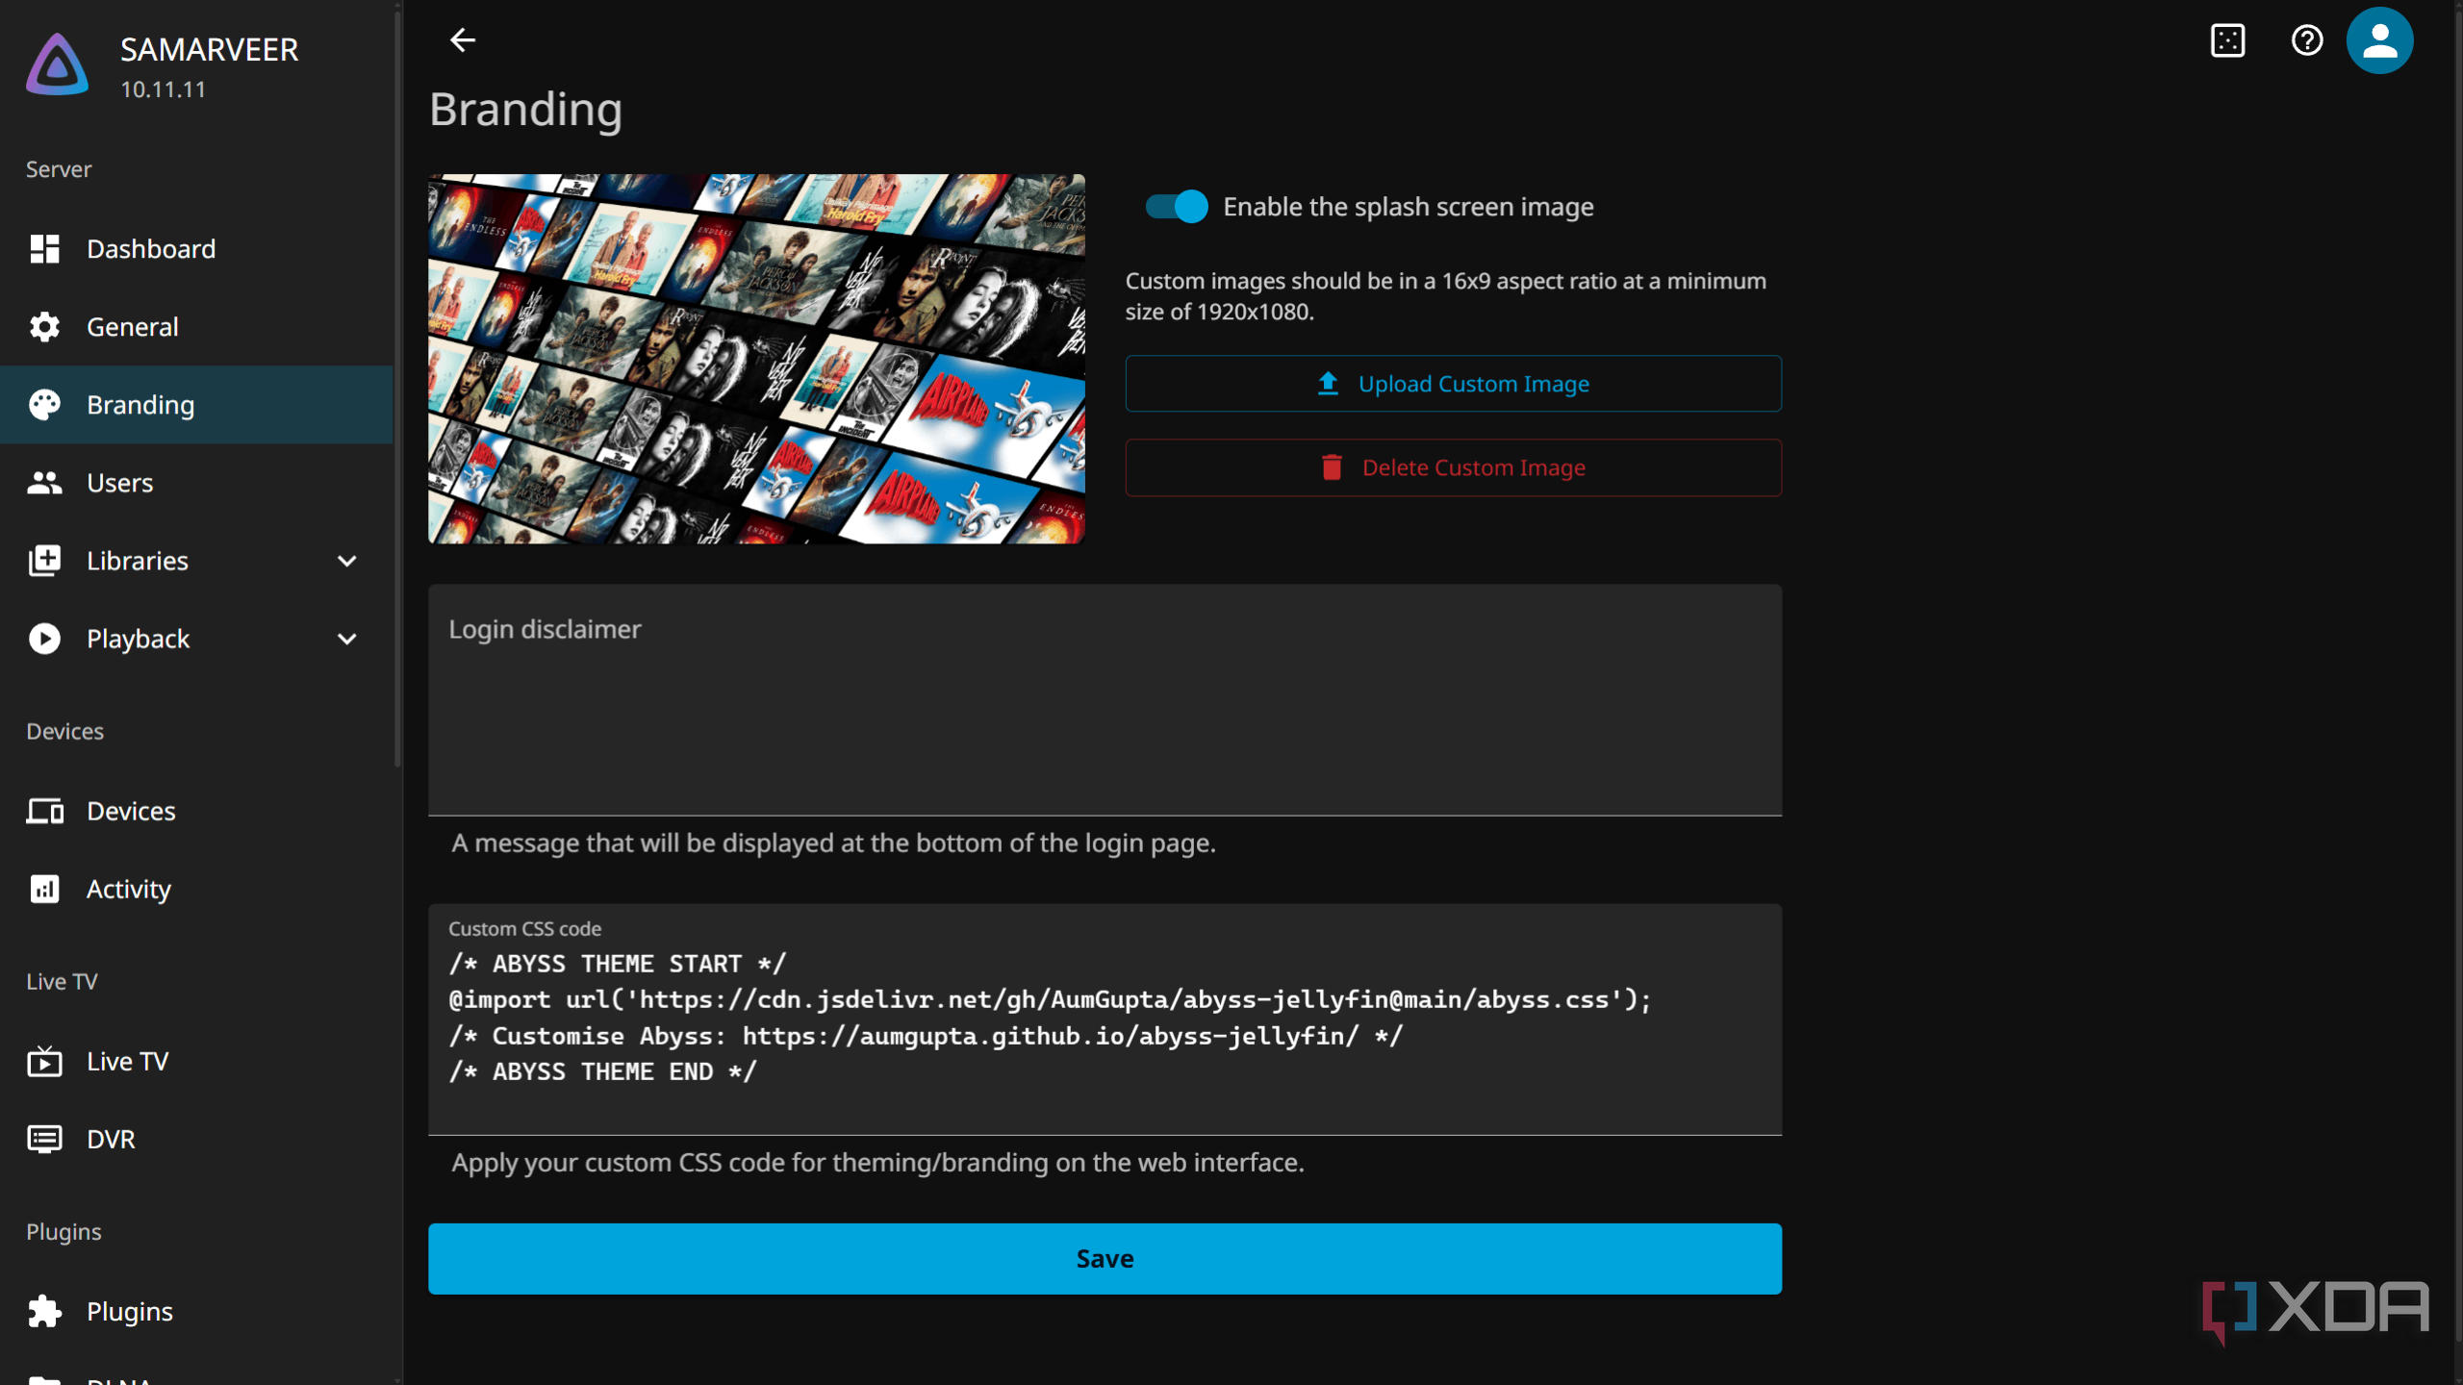Image resolution: width=2463 pixels, height=1385 pixels.
Task: Click the Live TV icon
Action: tap(44, 1061)
